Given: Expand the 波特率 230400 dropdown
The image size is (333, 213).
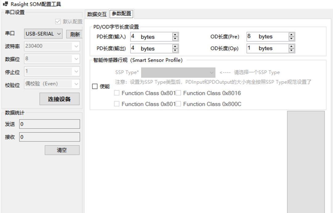Looking at the screenshot, I should (52, 46).
